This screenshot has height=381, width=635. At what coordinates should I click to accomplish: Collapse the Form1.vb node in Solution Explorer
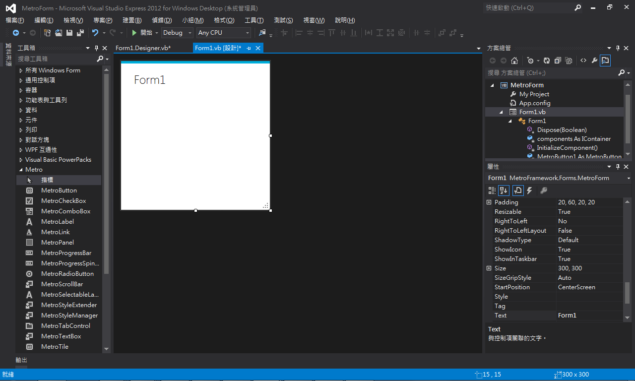pos(501,112)
